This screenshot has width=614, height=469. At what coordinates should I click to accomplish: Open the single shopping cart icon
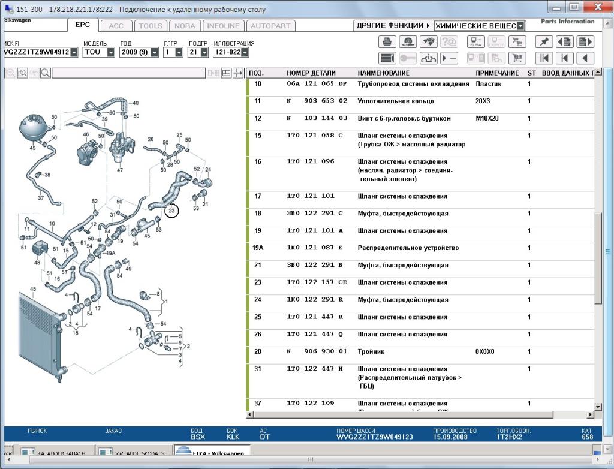coord(517,58)
